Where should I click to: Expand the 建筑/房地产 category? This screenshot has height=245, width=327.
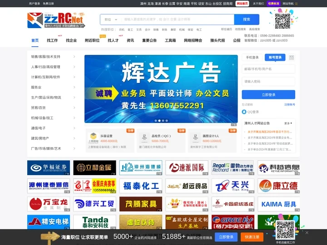[53, 138]
